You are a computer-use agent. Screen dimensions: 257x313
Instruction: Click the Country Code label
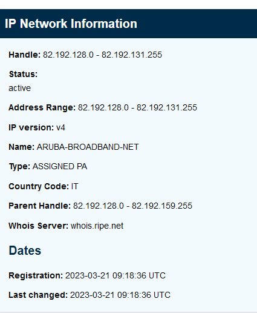click(39, 186)
